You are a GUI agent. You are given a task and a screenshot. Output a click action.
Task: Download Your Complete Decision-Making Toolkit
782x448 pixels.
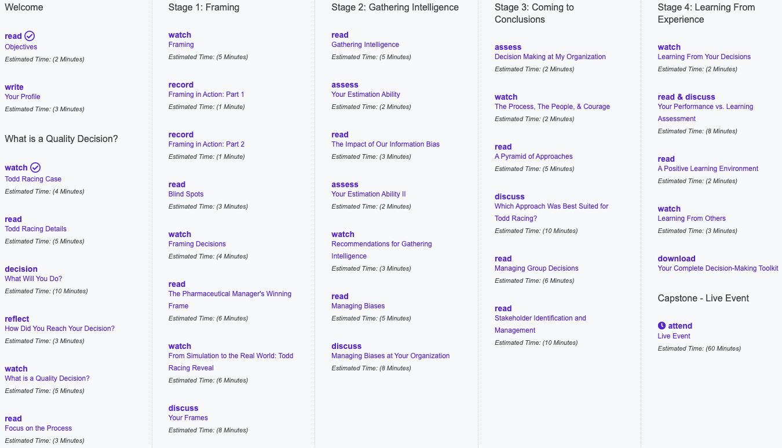(x=718, y=268)
